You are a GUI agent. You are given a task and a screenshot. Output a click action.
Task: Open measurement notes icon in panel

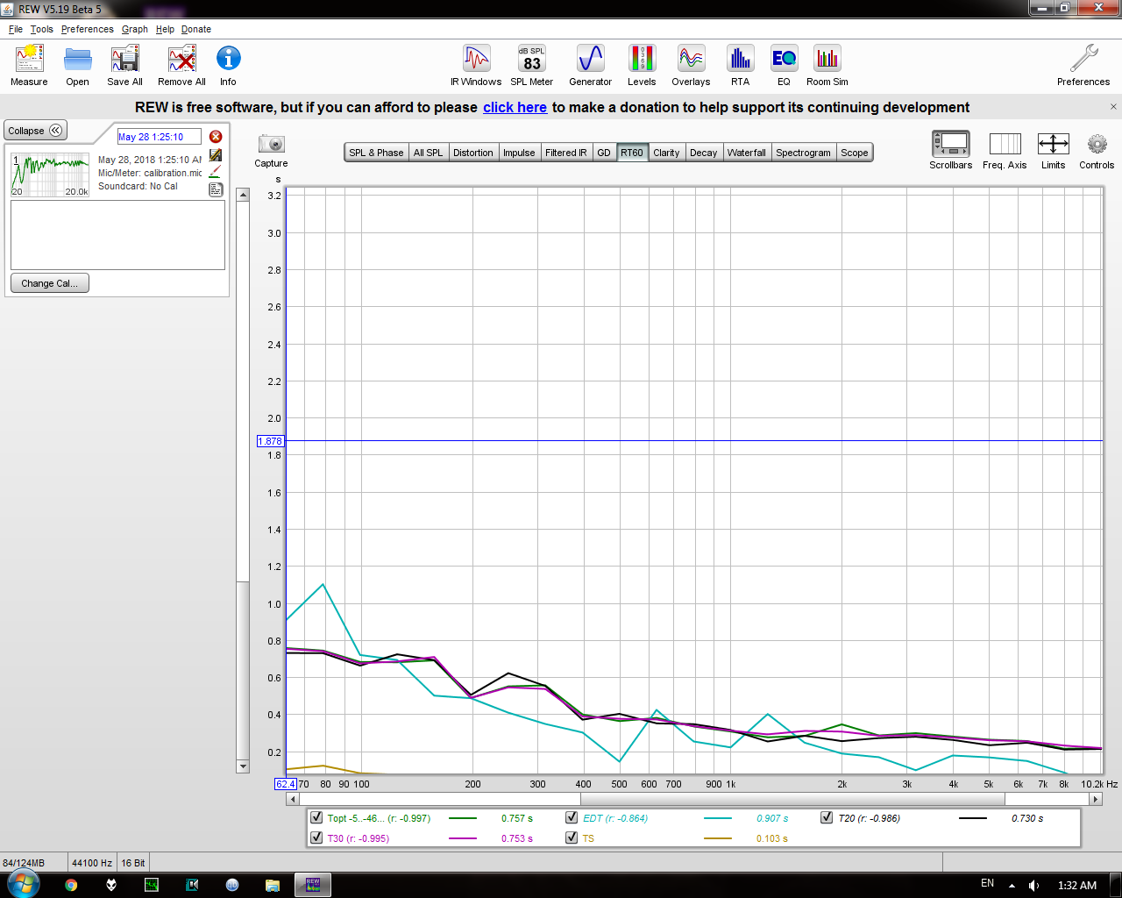click(x=216, y=189)
